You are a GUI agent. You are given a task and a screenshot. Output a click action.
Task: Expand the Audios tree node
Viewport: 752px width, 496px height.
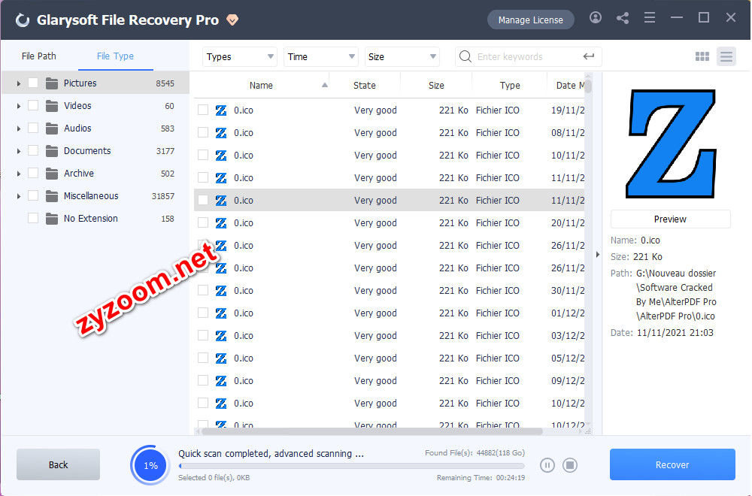19,129
